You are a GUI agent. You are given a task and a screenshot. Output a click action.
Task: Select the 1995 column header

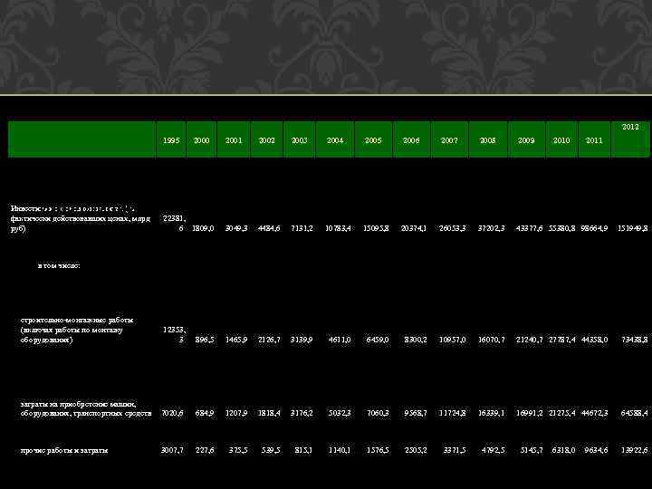click(x=171, y=140)
